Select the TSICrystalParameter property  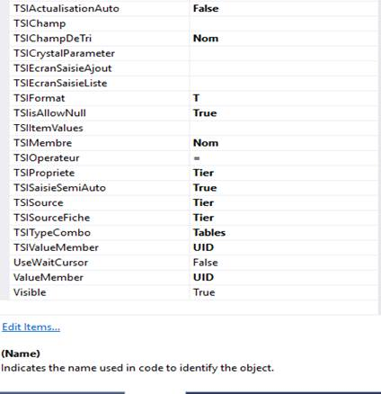click(64, 53)
